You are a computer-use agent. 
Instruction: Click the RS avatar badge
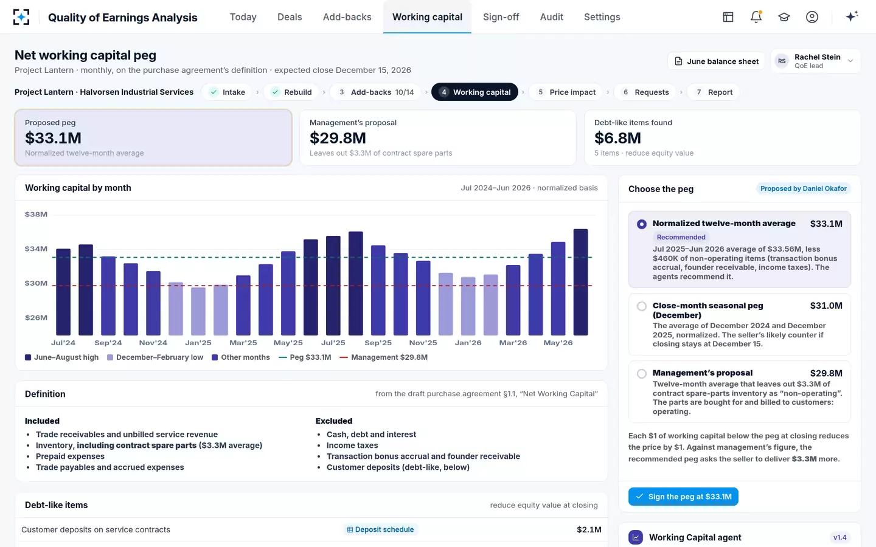tap(782, 61)
